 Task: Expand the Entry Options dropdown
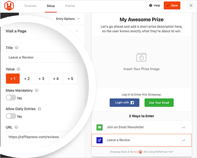click(x=68, y=19)
